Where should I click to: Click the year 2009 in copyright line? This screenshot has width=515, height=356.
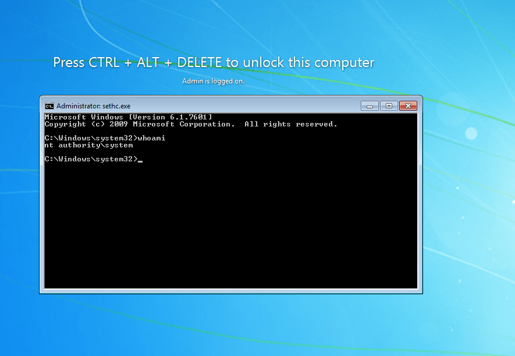119,124
